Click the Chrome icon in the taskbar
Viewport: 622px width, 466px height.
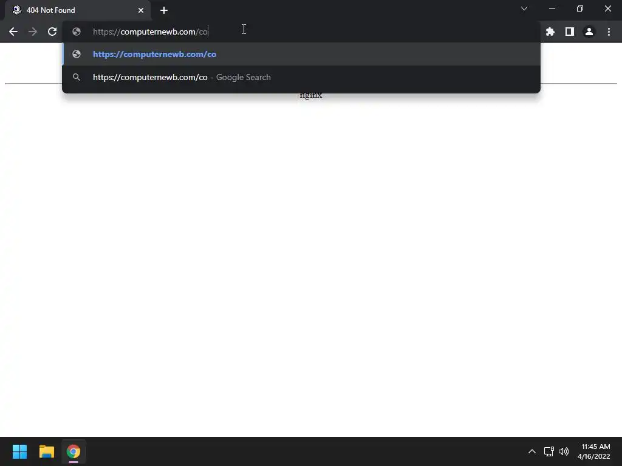pyautogui.click(x=73, y=451)
